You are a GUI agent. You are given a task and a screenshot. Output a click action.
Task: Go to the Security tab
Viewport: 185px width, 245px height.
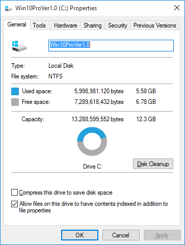(118, 25)
